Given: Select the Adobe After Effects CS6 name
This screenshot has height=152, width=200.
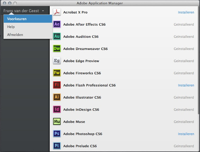Looking at the screenshot, I should click(x=84, y=24).
